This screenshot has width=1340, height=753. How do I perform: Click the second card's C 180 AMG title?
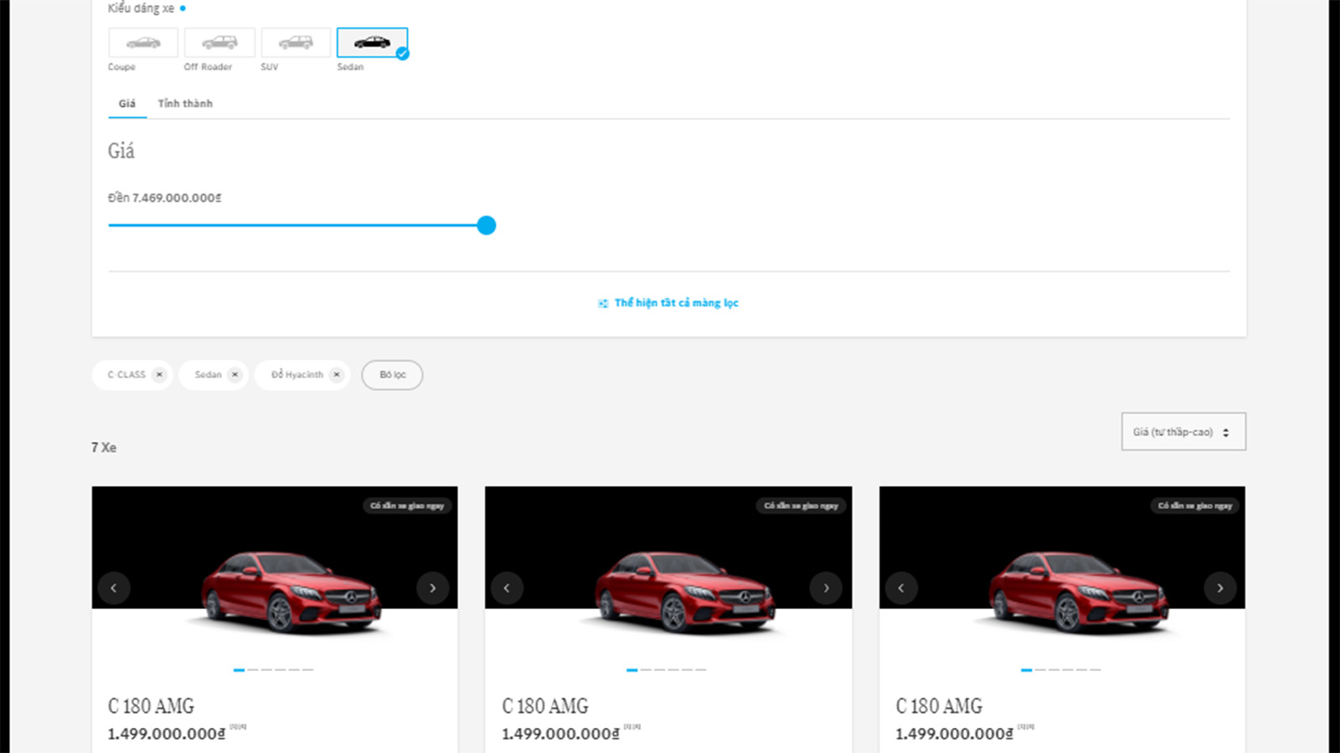tap(545, 706)
